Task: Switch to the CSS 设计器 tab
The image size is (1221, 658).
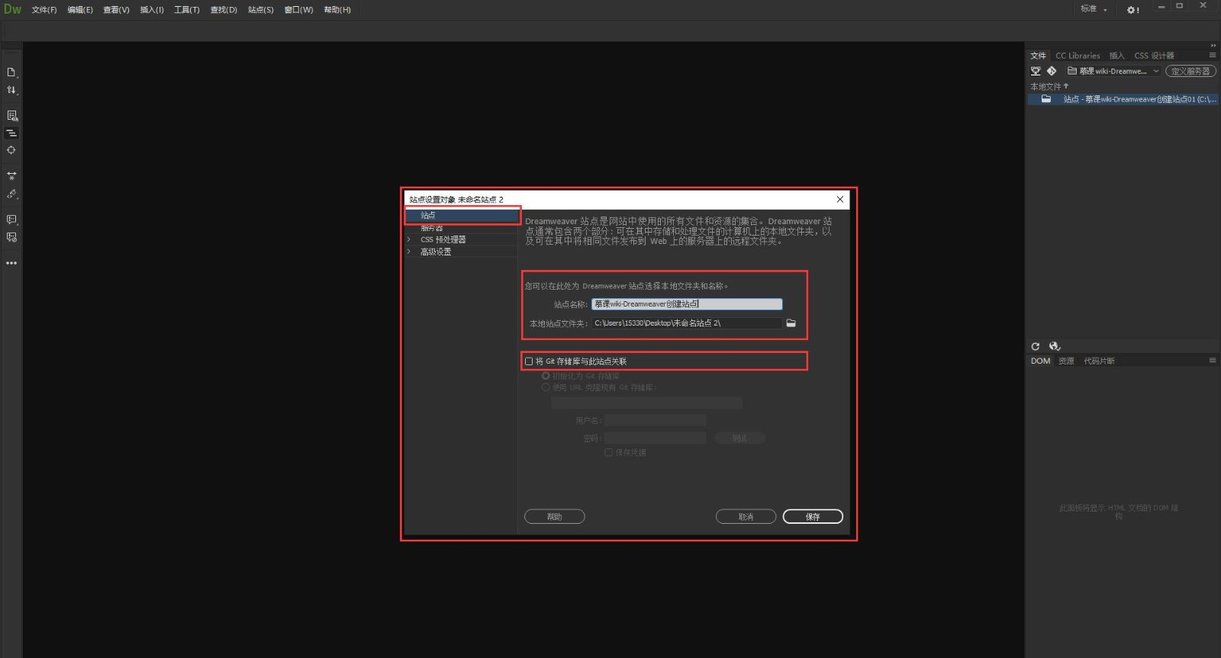Action: [x=1154, y=56]
